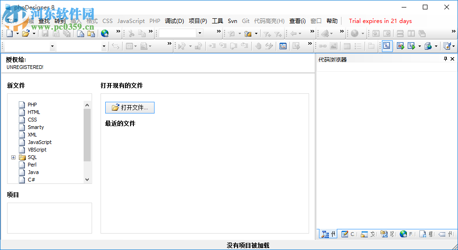458x250 pixels.
Task: Open the Svn menu
Action: pyautogui.click(x=233, y=21)
